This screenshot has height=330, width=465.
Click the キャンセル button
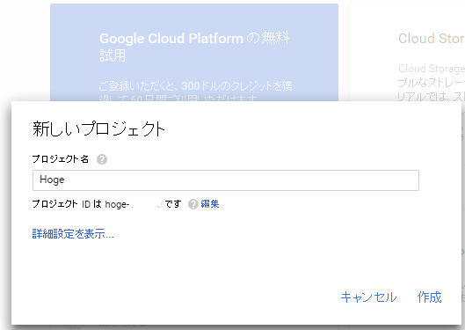coord(368,297)
